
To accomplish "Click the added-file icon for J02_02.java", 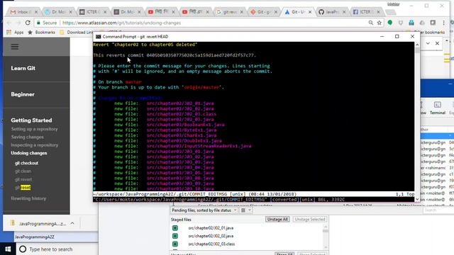I will pos(175,236).
